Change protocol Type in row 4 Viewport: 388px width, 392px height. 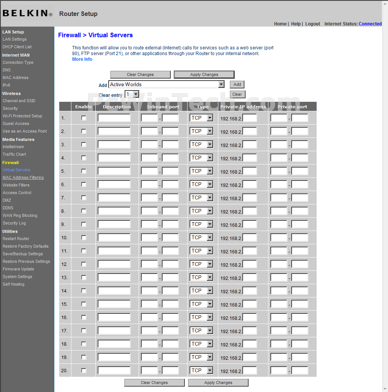tap(201, 158)
